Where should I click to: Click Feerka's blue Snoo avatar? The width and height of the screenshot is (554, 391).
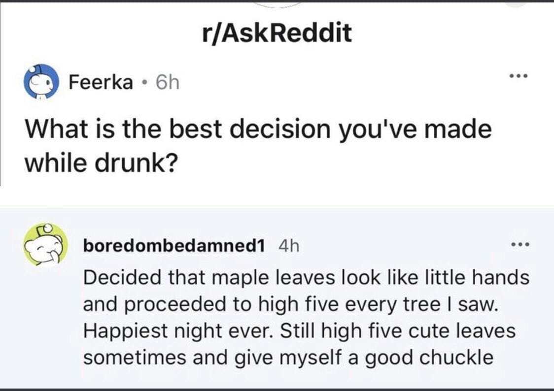click(x=40, y=82)
